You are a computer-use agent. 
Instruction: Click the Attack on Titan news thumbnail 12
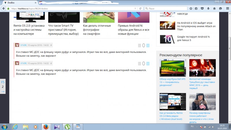pos(167,25)
